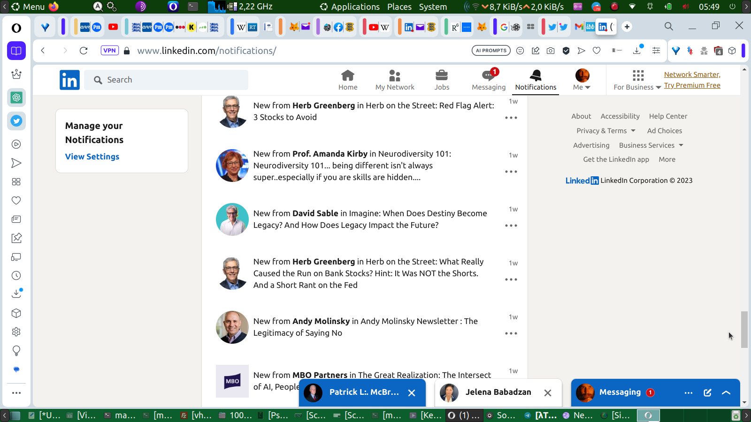
Task: Click Prof. Amanda Kirby's profile photo
Action: click(x=232, y=166)
